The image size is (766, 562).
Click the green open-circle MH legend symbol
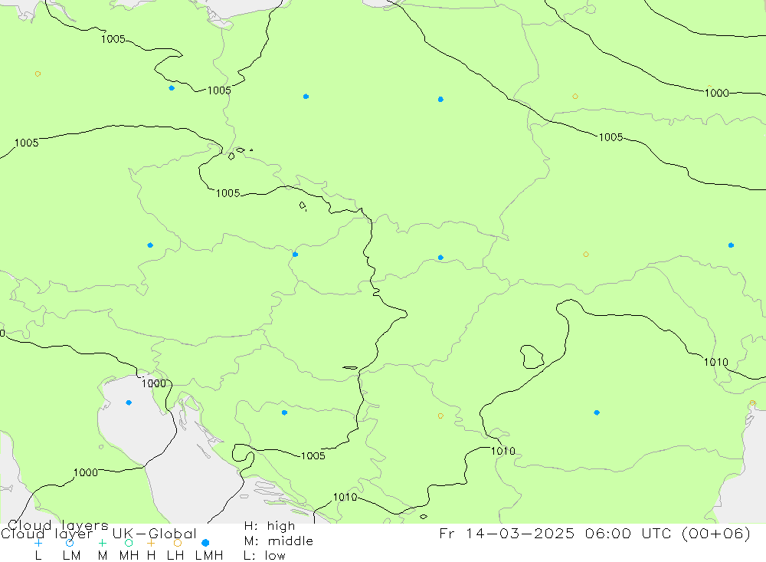[129, 543]
